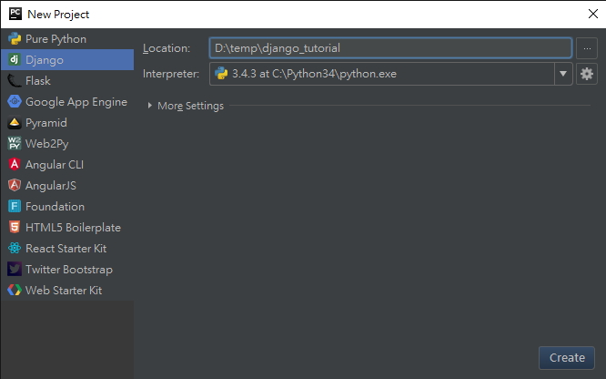
Task: Click the Location label
Action: 167,48
